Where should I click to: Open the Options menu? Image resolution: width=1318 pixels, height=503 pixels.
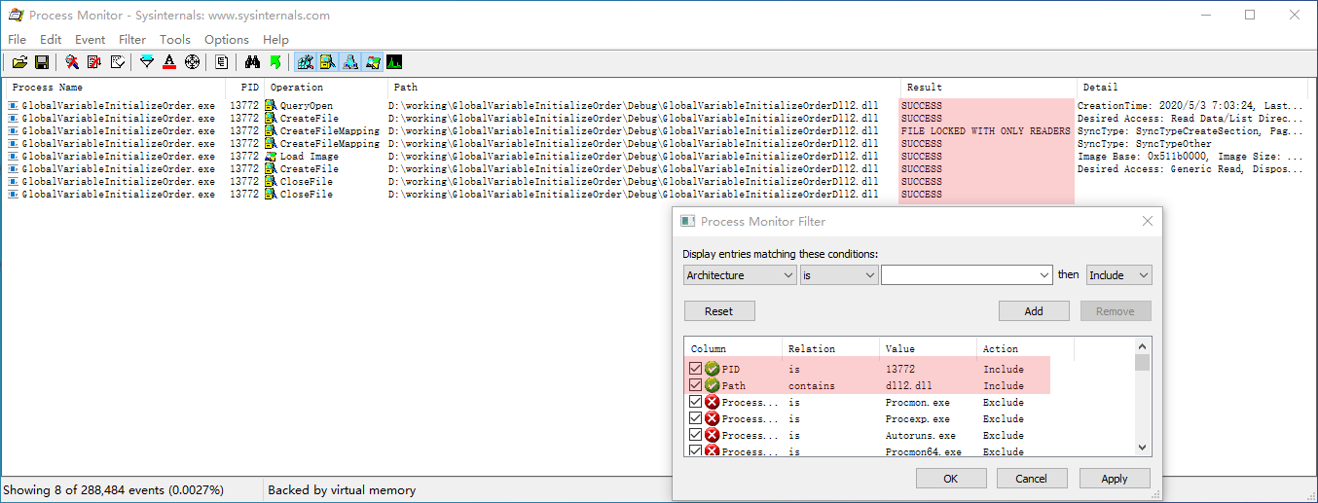pos(227,40)
